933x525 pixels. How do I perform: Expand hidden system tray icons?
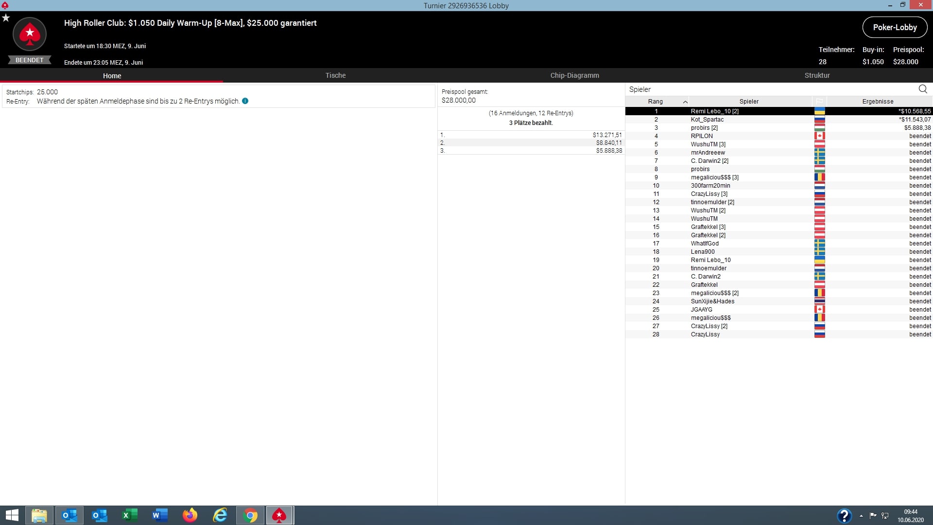pyautogui.click(x=861, y=516)
